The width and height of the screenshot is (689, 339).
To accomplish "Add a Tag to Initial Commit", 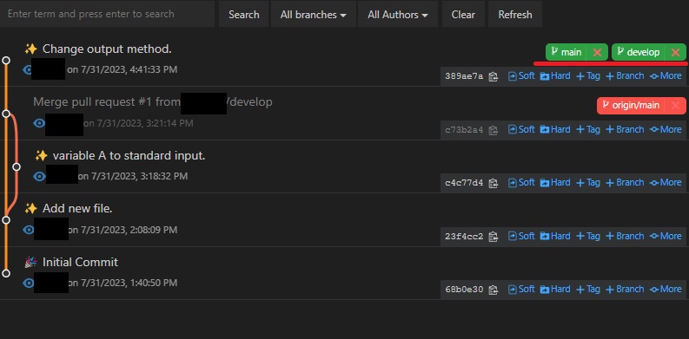I will (588, 289).
